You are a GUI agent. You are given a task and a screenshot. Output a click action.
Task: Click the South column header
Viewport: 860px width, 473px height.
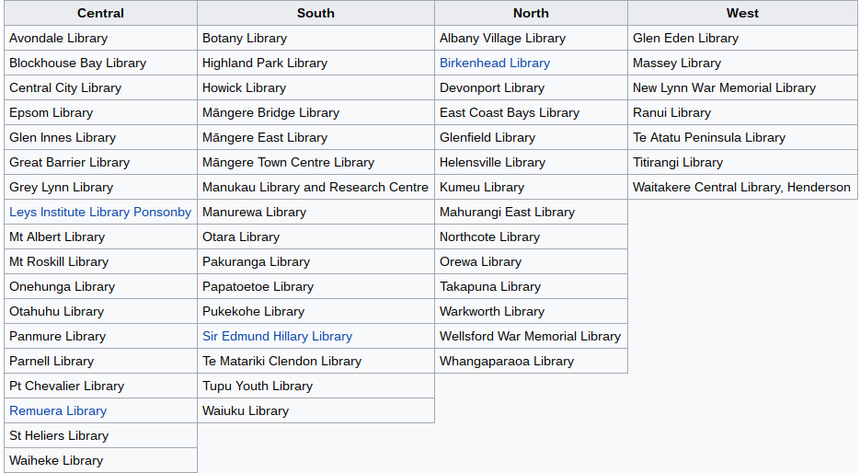point(315,13)
